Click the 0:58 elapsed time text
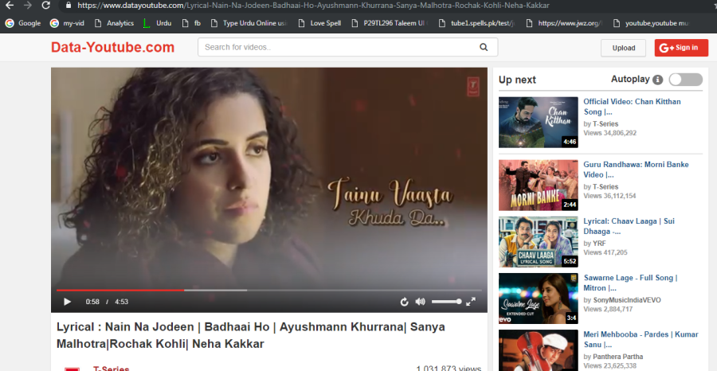The height and width of the screenshot is (371, 717). (x=92, y=302)
